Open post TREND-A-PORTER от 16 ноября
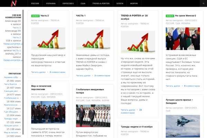This screenshot has width=207, height=138. [x=134, y=17]
